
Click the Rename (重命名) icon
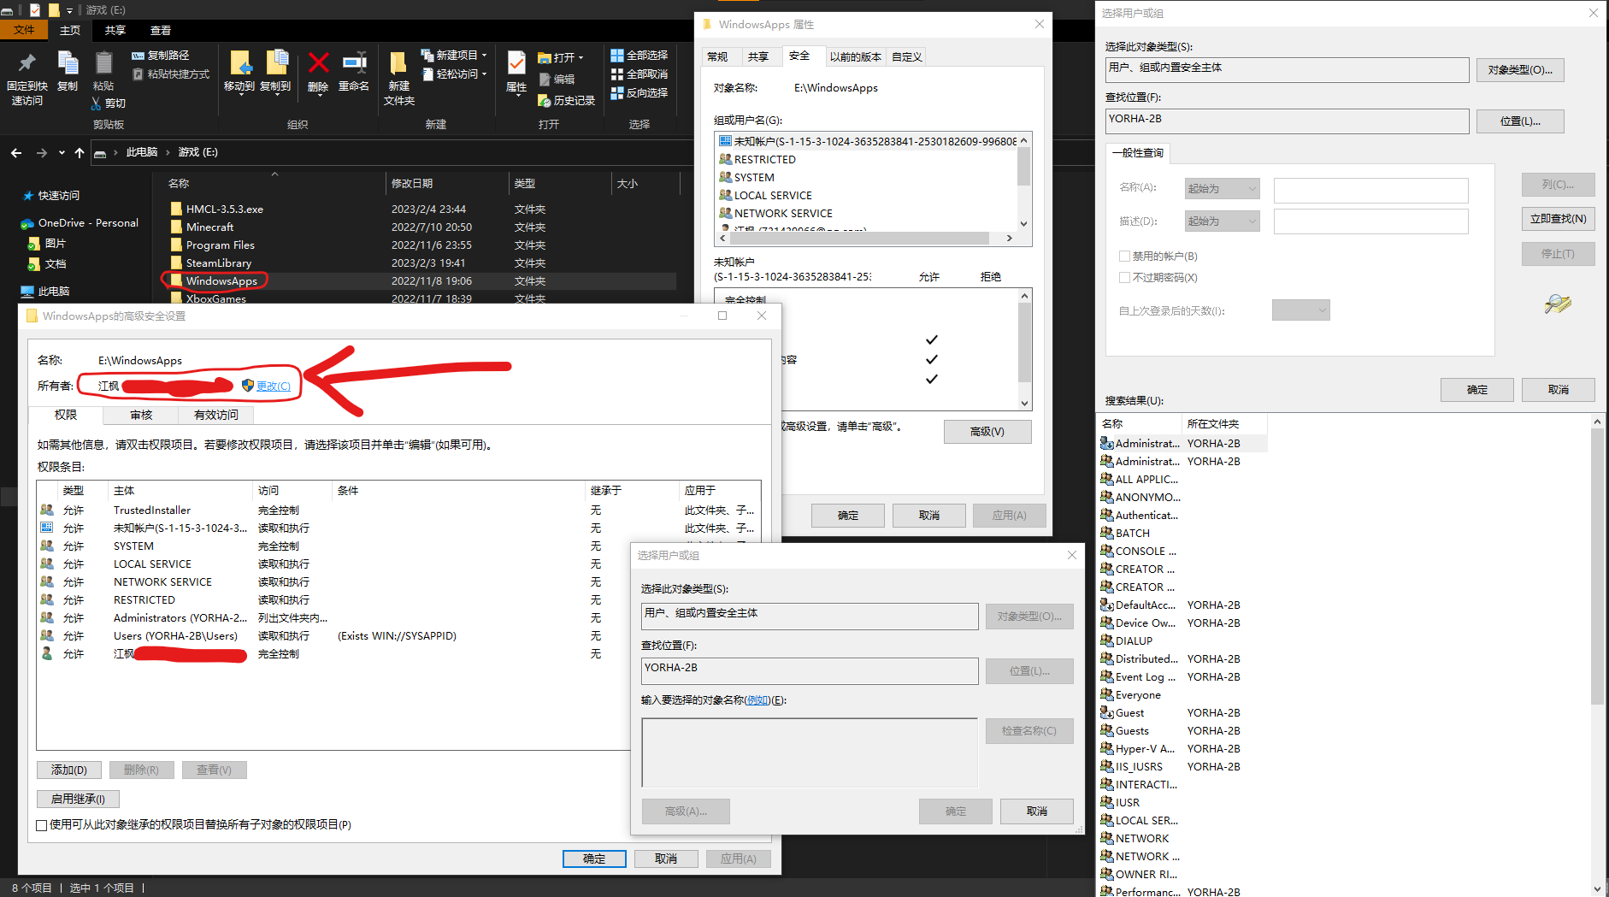tap(354, 63)
